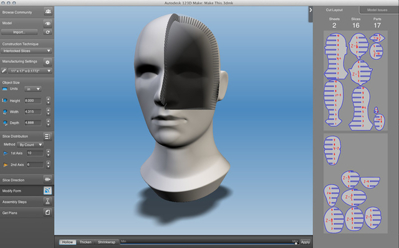
Task: Click 2nd Axis count field
Action: [35, 165]
